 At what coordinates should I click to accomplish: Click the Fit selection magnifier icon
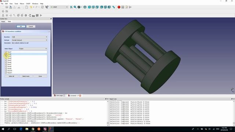(75, 7)
